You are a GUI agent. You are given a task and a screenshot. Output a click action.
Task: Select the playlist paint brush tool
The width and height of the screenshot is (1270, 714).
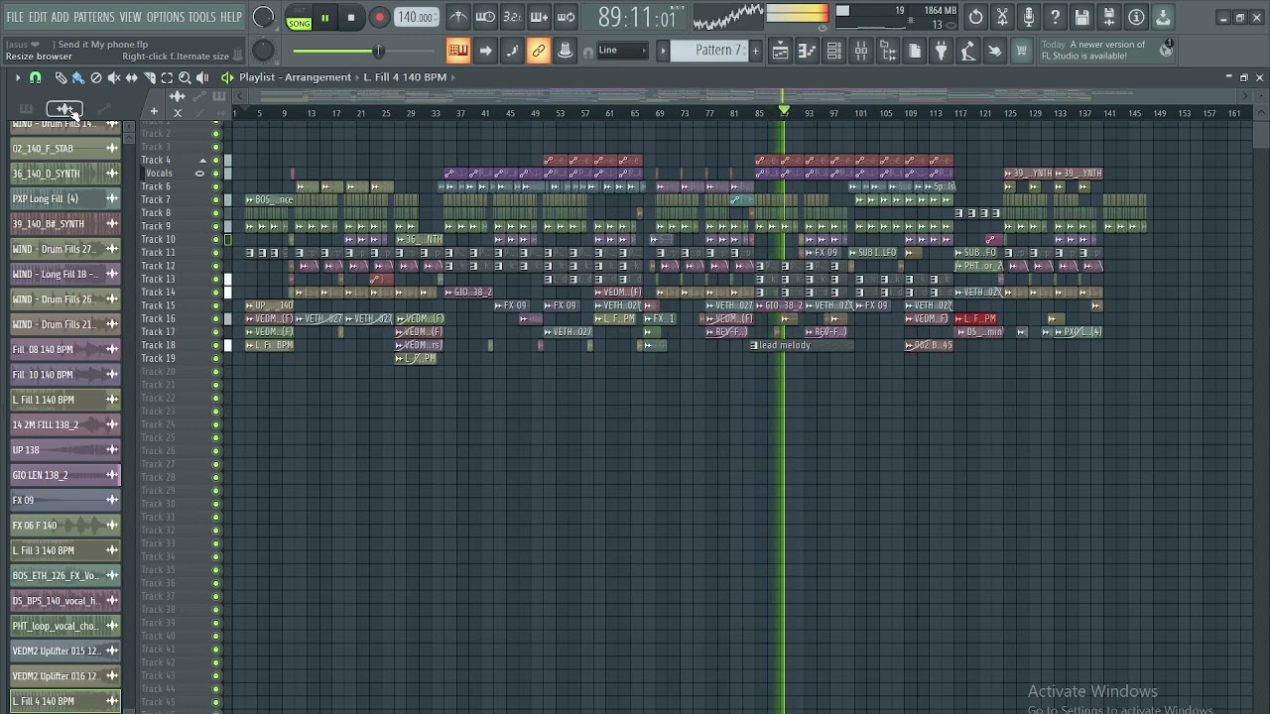(78, 77)
